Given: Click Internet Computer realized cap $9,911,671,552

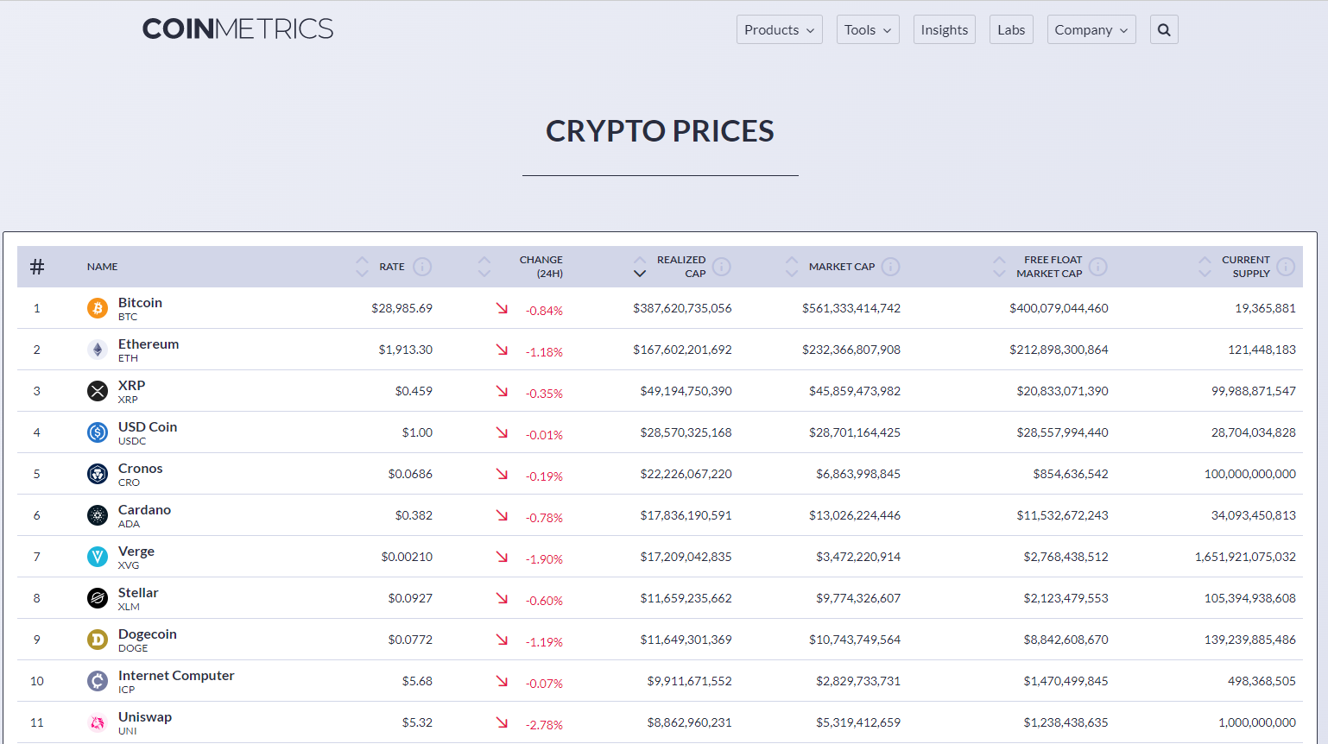Looking at the screenshot, I should 689,681.
